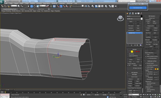Open Render Setup icon
Image resolution: width=161 pixels, height=98 pixels.
click(110, 6)
